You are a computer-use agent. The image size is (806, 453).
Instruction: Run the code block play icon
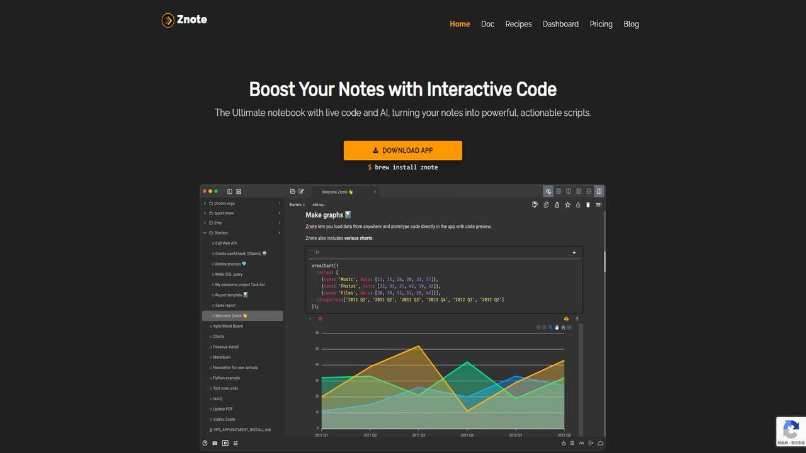coord(310,319)
